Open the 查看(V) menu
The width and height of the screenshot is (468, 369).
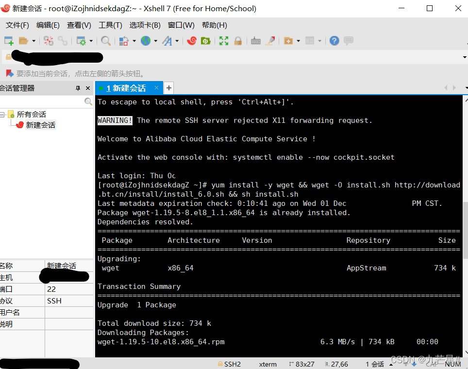79,25
